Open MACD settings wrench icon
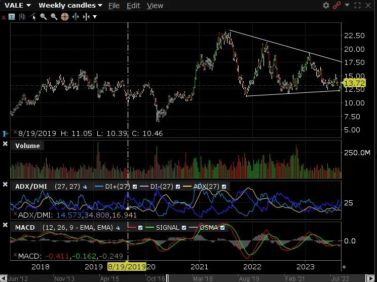The image size is (377, 282). point(118,228)
